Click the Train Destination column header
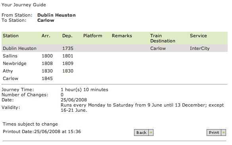This screenshot has height=145, width=232. pos(163,38)
